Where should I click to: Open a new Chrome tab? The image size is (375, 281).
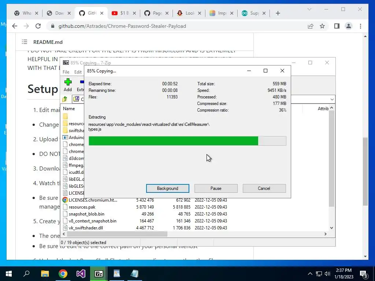[278, 13]
